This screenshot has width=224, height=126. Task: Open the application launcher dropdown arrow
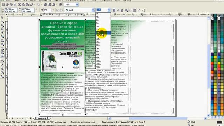click(x=57, y=5)
